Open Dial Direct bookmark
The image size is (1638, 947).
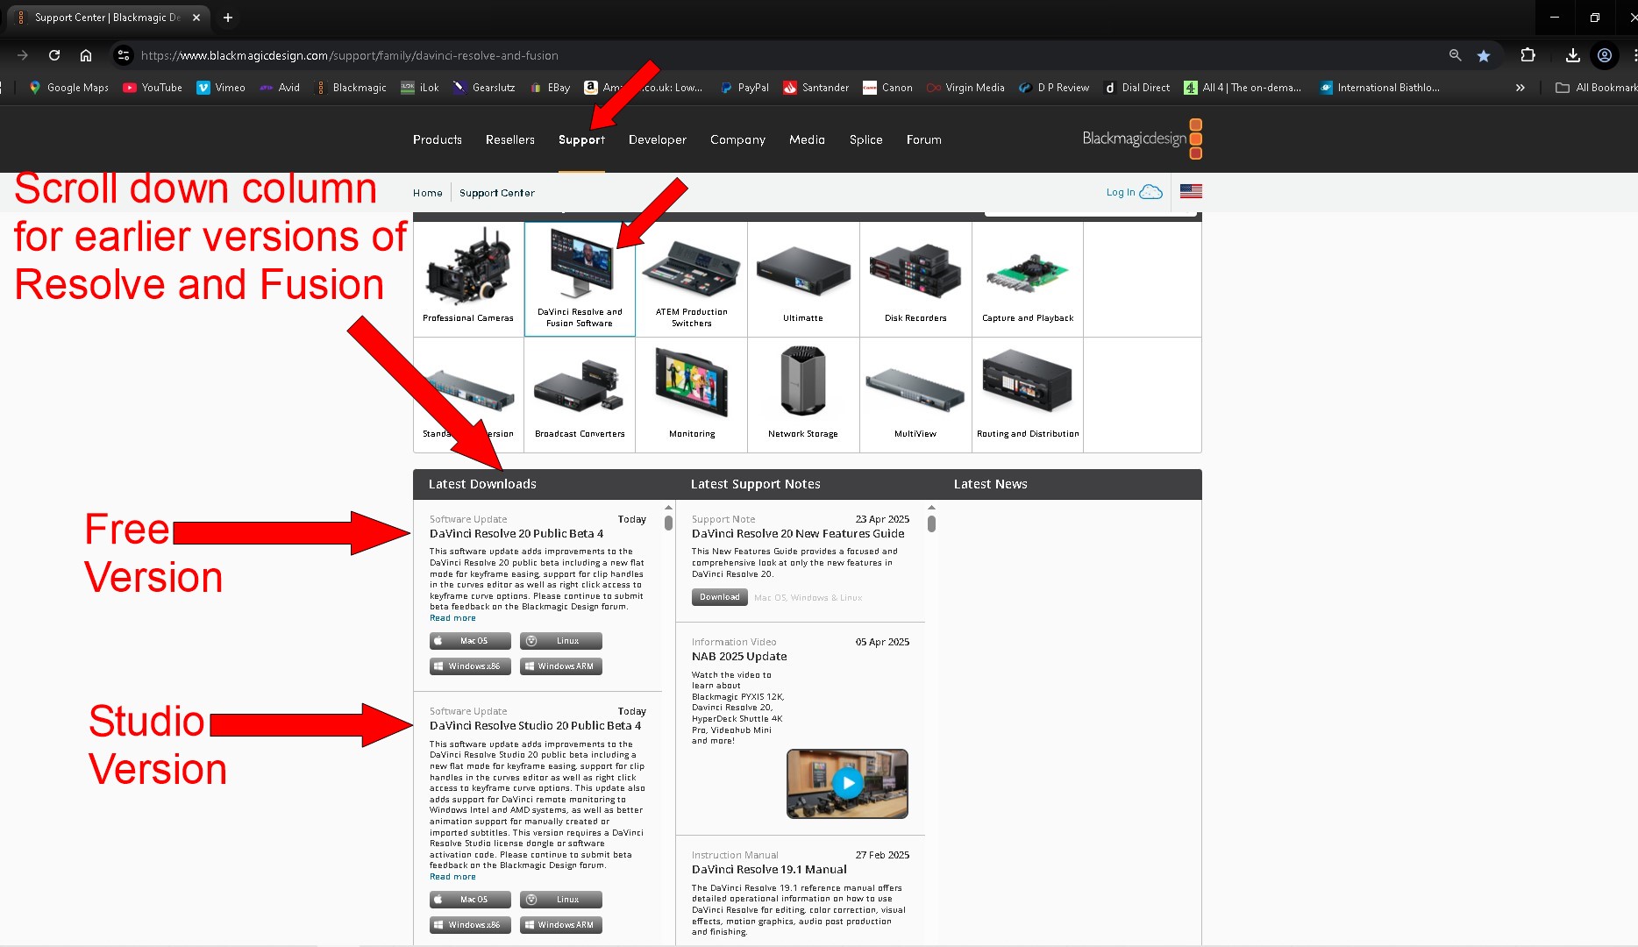coord(1136,88)
